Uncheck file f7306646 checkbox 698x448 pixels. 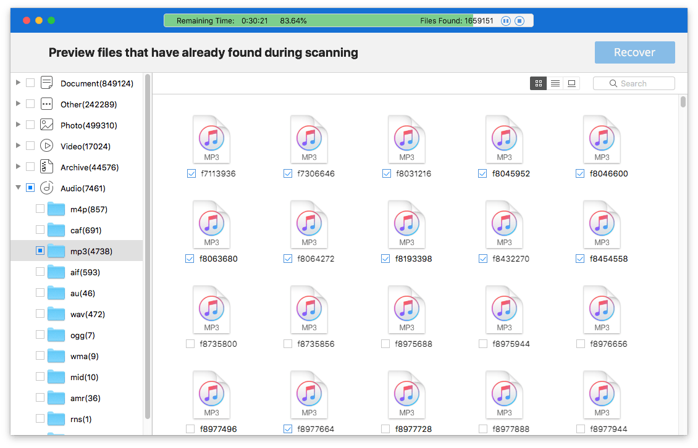click(x=288, y=173)
